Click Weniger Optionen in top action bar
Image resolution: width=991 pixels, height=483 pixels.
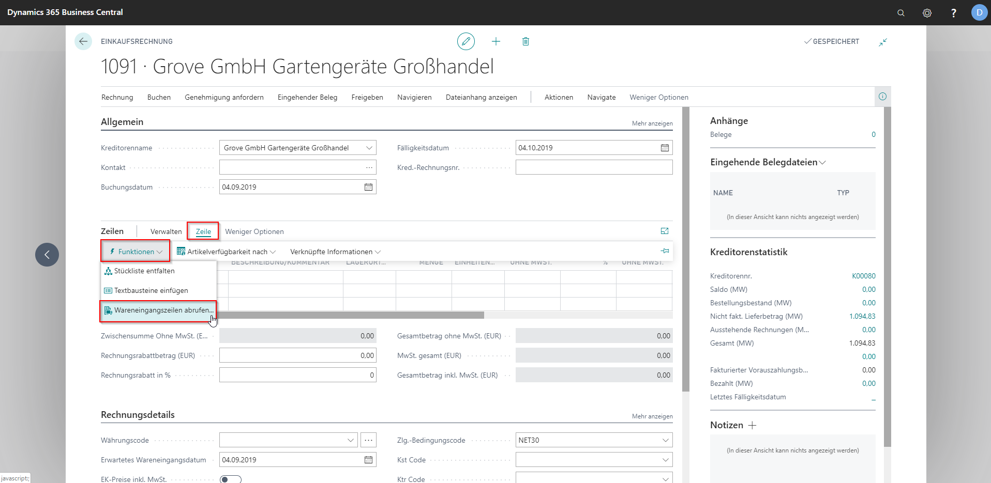pyautogui.click(x=658, y=97)
